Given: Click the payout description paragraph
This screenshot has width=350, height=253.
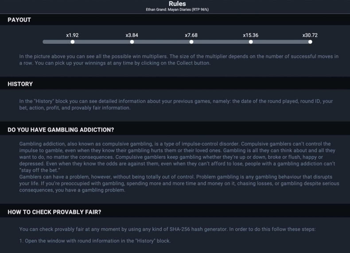Looking at the screenshot, I should (x=179, y=60).
